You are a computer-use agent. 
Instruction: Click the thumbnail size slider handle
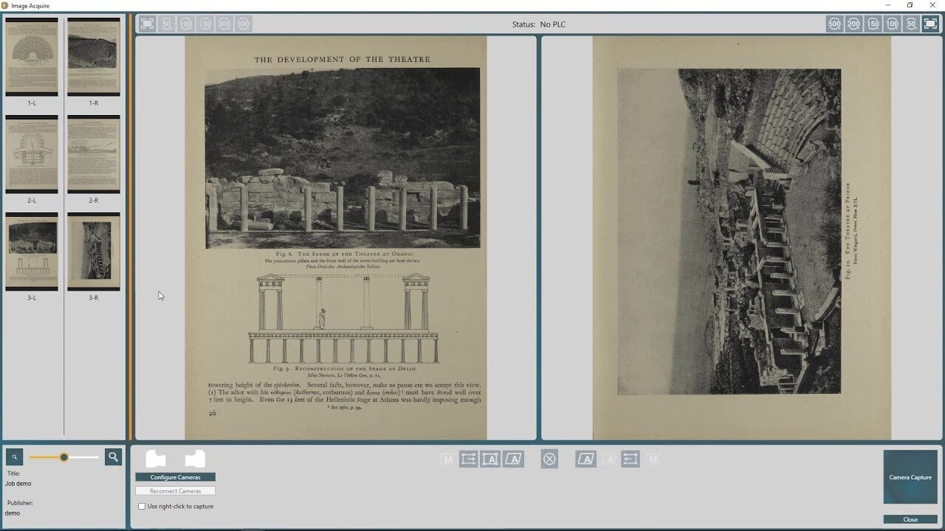coord(64,457)
